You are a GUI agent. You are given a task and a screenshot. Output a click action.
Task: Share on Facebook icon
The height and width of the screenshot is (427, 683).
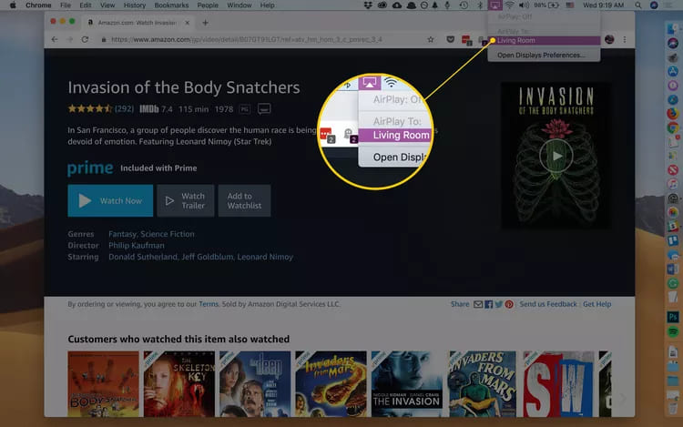[x=489, y=304]
